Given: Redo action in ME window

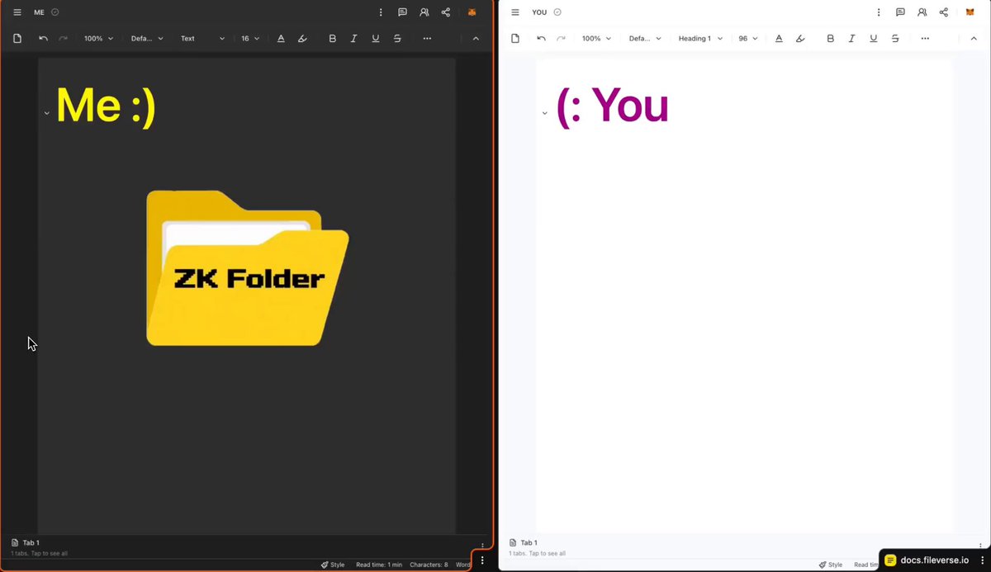Looking at the screenshot, I should click(x=63, y=38).
